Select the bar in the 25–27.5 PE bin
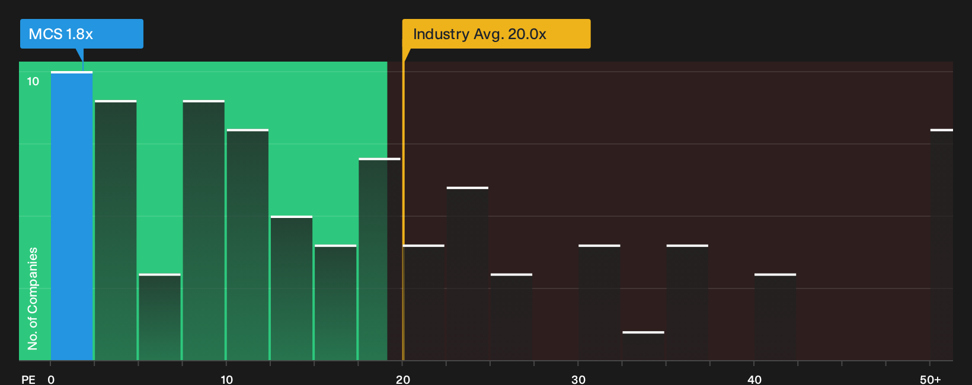972x385 pixels. tap(511, 317)
